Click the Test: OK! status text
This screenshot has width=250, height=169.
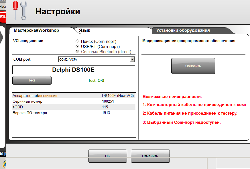pyautogui.click(x=96, y=80)
